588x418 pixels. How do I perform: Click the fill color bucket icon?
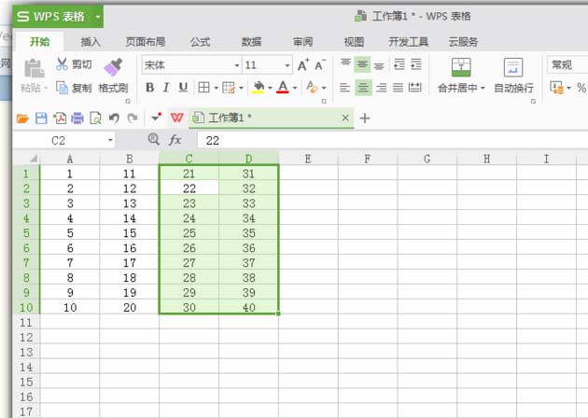pyautogui.click(x=258, y=88)
